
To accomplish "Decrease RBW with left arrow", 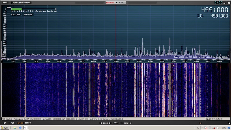I will point(122,123).
